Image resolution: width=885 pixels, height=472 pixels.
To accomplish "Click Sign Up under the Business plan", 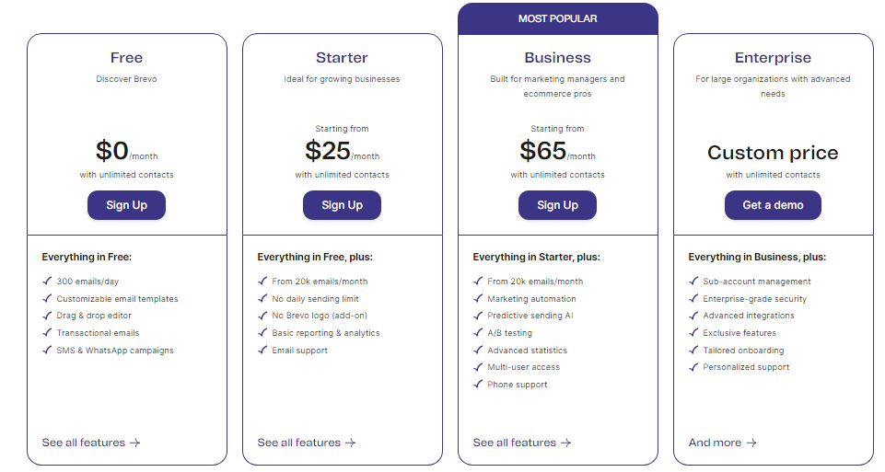I will click(558, 205).
